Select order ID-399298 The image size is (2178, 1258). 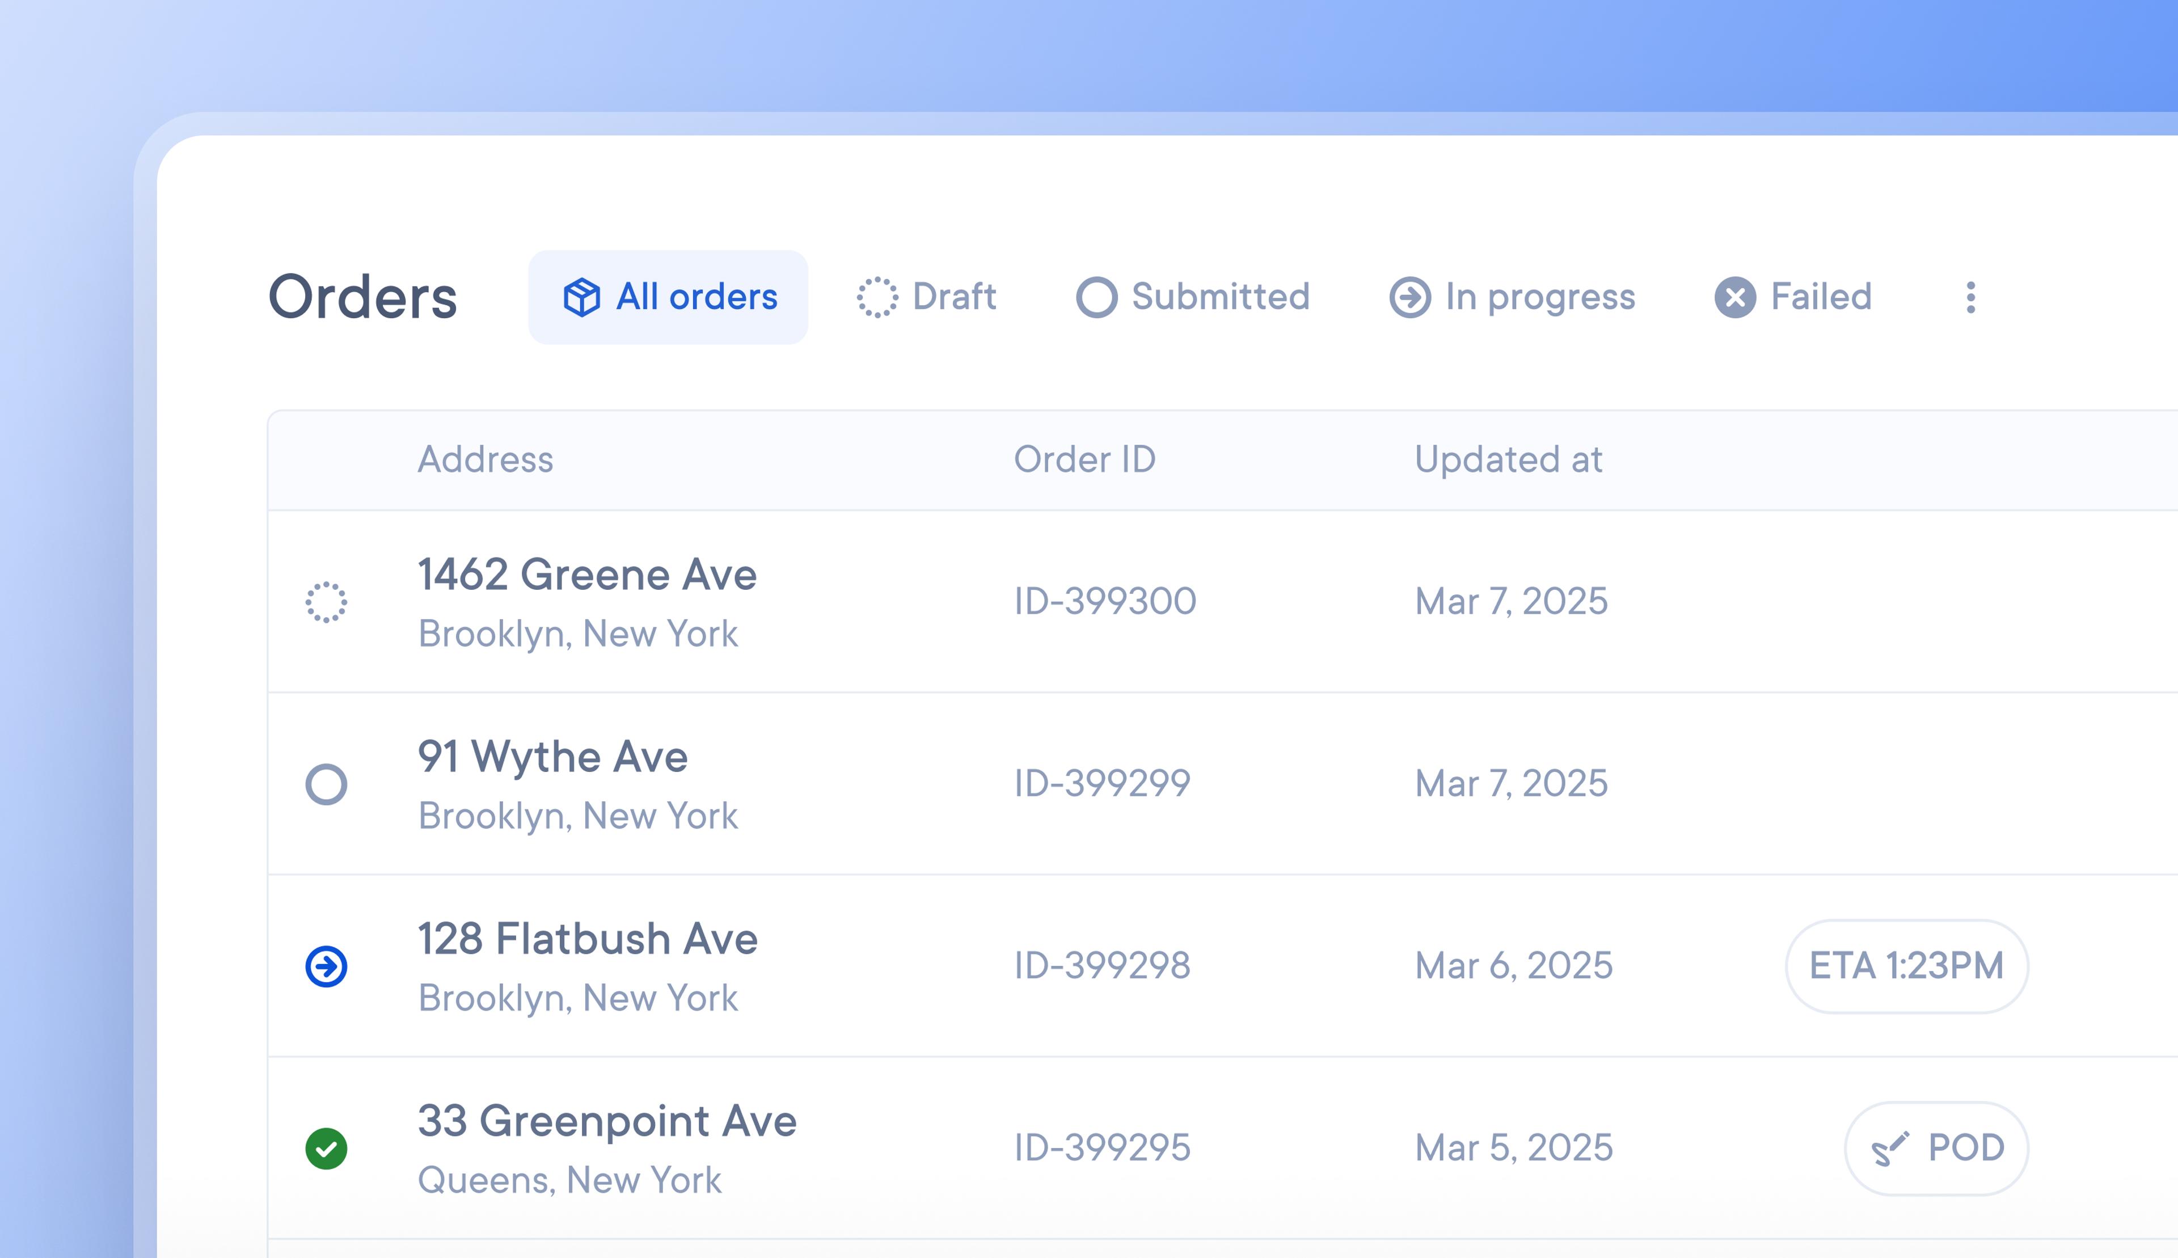point(1103,965)
